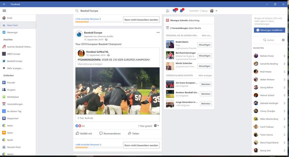Click top Kann nicht beworben werden button
The image size is (289, 157).
click(x=141, y=20)
